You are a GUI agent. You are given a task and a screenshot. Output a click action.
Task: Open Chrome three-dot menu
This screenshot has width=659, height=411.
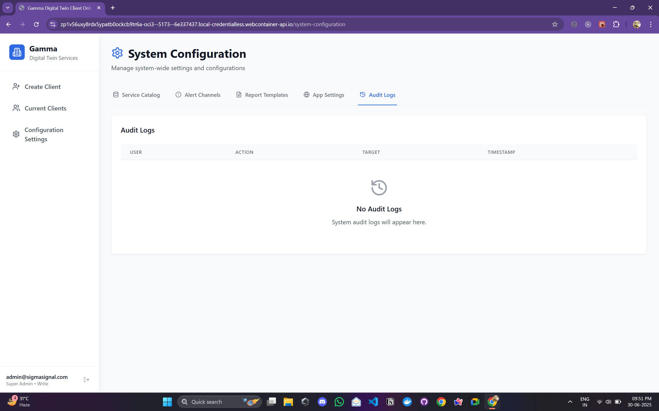[x=651, y=24]
